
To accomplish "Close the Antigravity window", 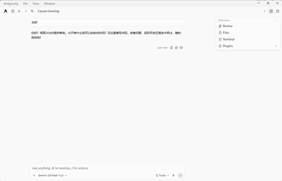I will click(277, 3).
